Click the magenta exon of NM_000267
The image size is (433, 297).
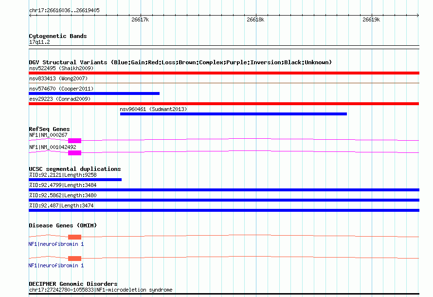coord(74,141)
